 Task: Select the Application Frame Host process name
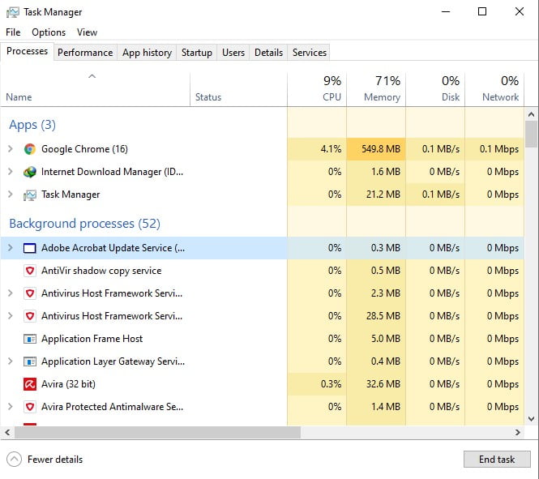[x=92, y=339]
